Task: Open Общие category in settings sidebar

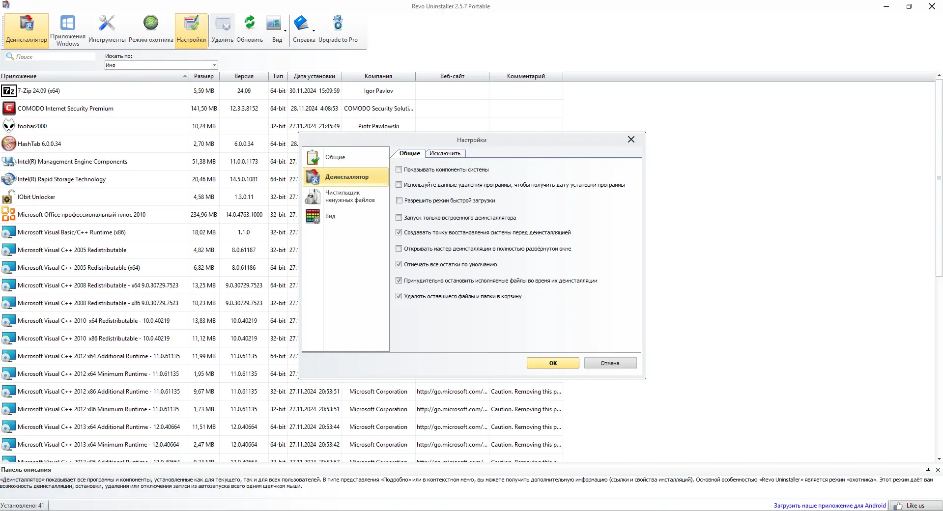Action: (346, 157)
